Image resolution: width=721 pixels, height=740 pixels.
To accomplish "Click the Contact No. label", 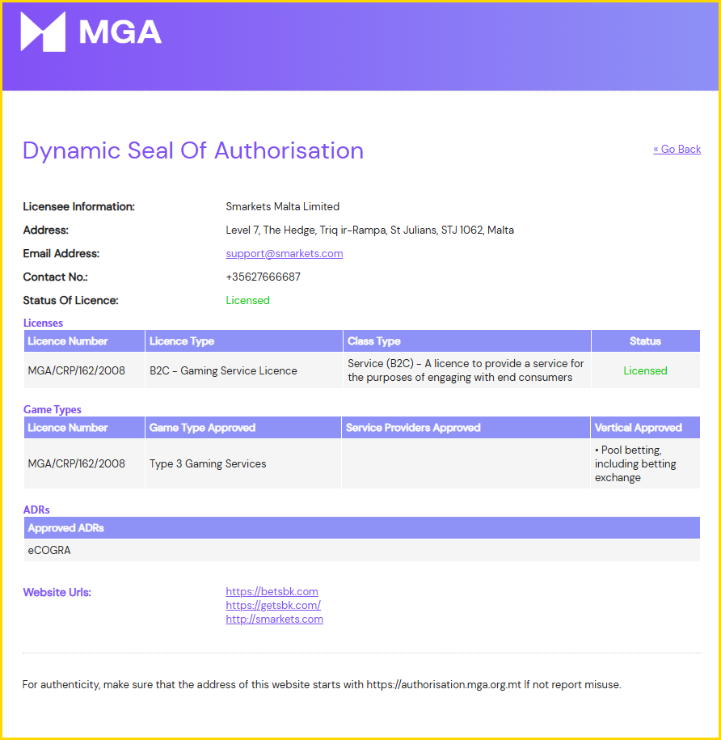I will click(55, 277).
